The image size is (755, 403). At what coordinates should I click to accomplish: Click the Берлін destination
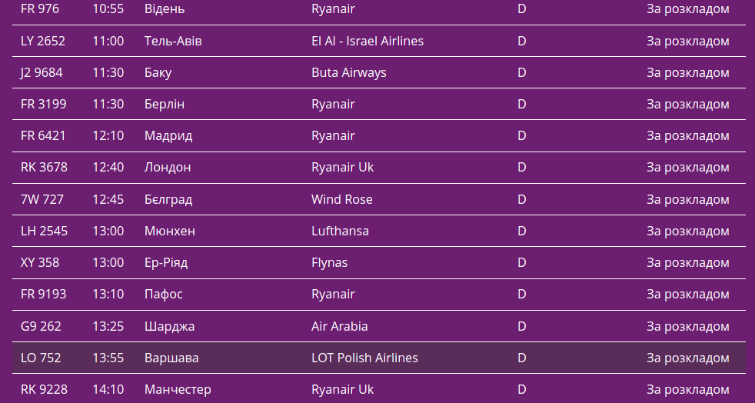[164, 104]
